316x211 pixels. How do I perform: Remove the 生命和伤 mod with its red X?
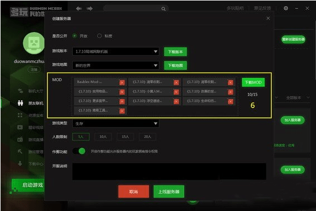click(x=230, y=101)
